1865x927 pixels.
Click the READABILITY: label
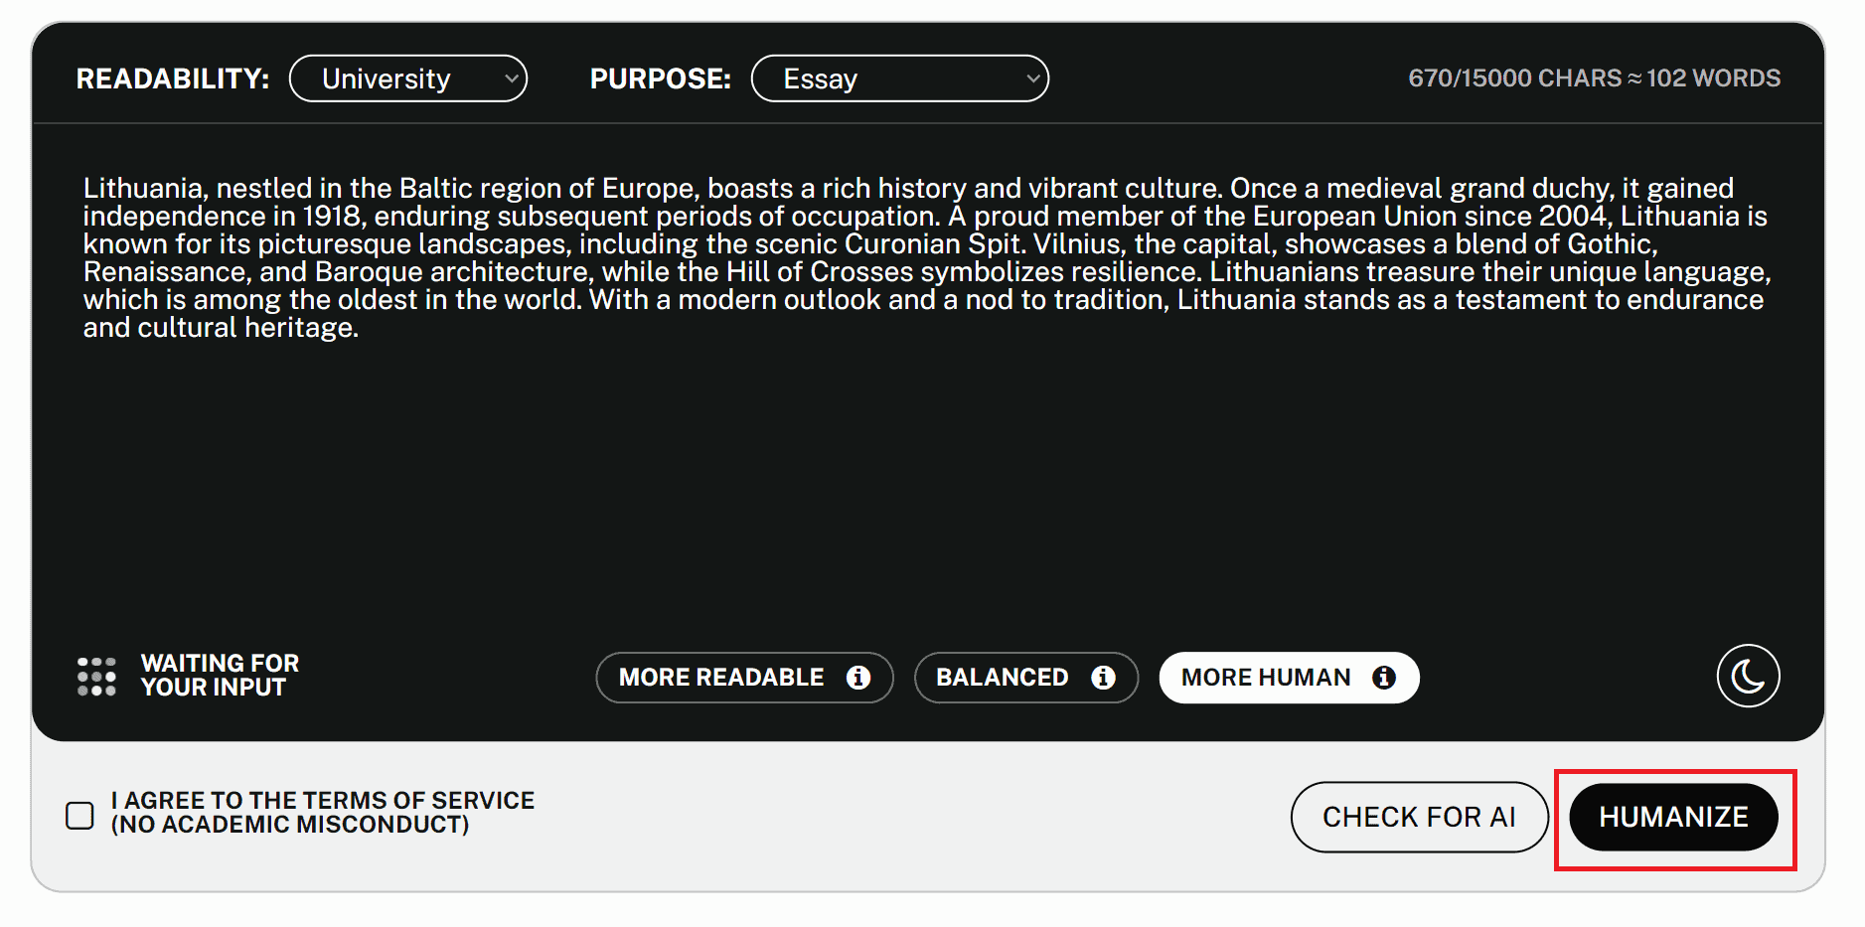(173, 79)
